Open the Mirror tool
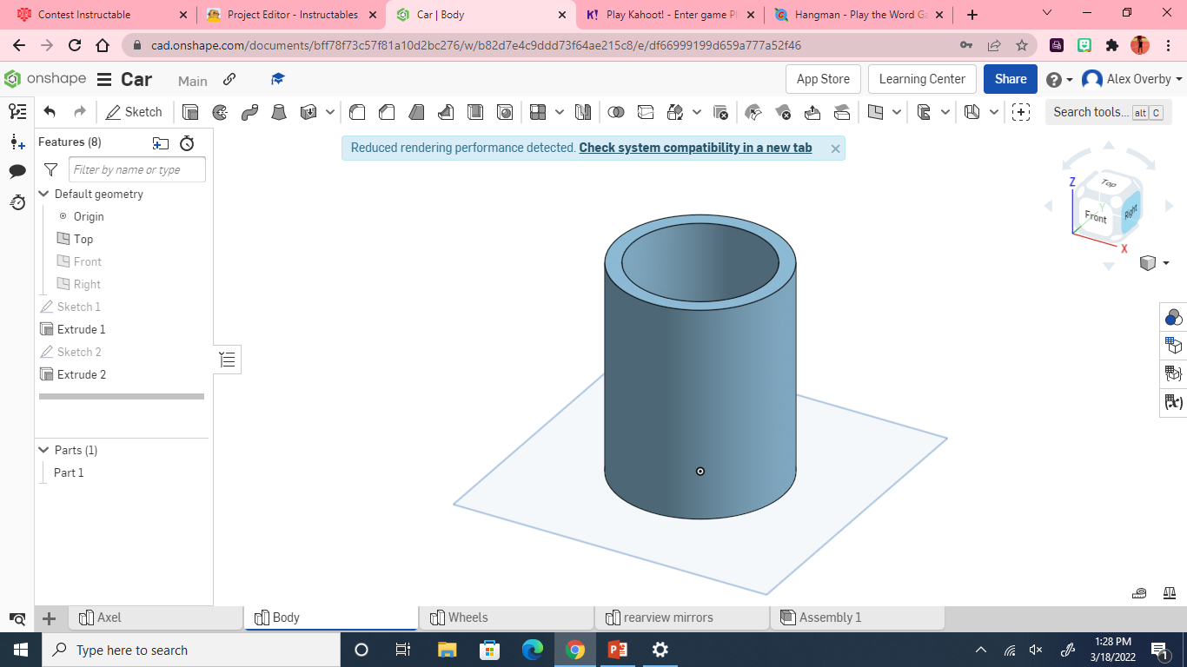Viewport: 1187px width, 667px height. (x=582, y=111)
